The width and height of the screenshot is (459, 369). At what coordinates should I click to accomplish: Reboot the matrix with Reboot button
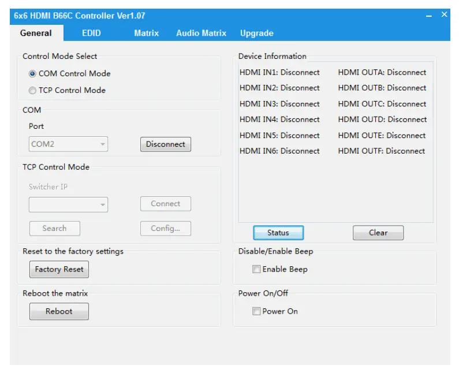pos(59,311)
